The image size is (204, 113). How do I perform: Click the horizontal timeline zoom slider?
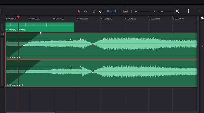(x=162, y=11)
